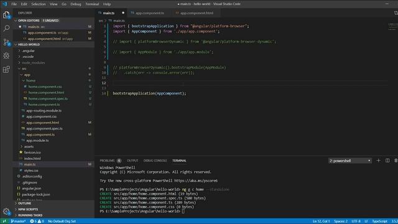Image resolution: width=398 pixels, height=224 pixels.
Task: Click the remote indicator in status bar
Action: tap(4, 222)
